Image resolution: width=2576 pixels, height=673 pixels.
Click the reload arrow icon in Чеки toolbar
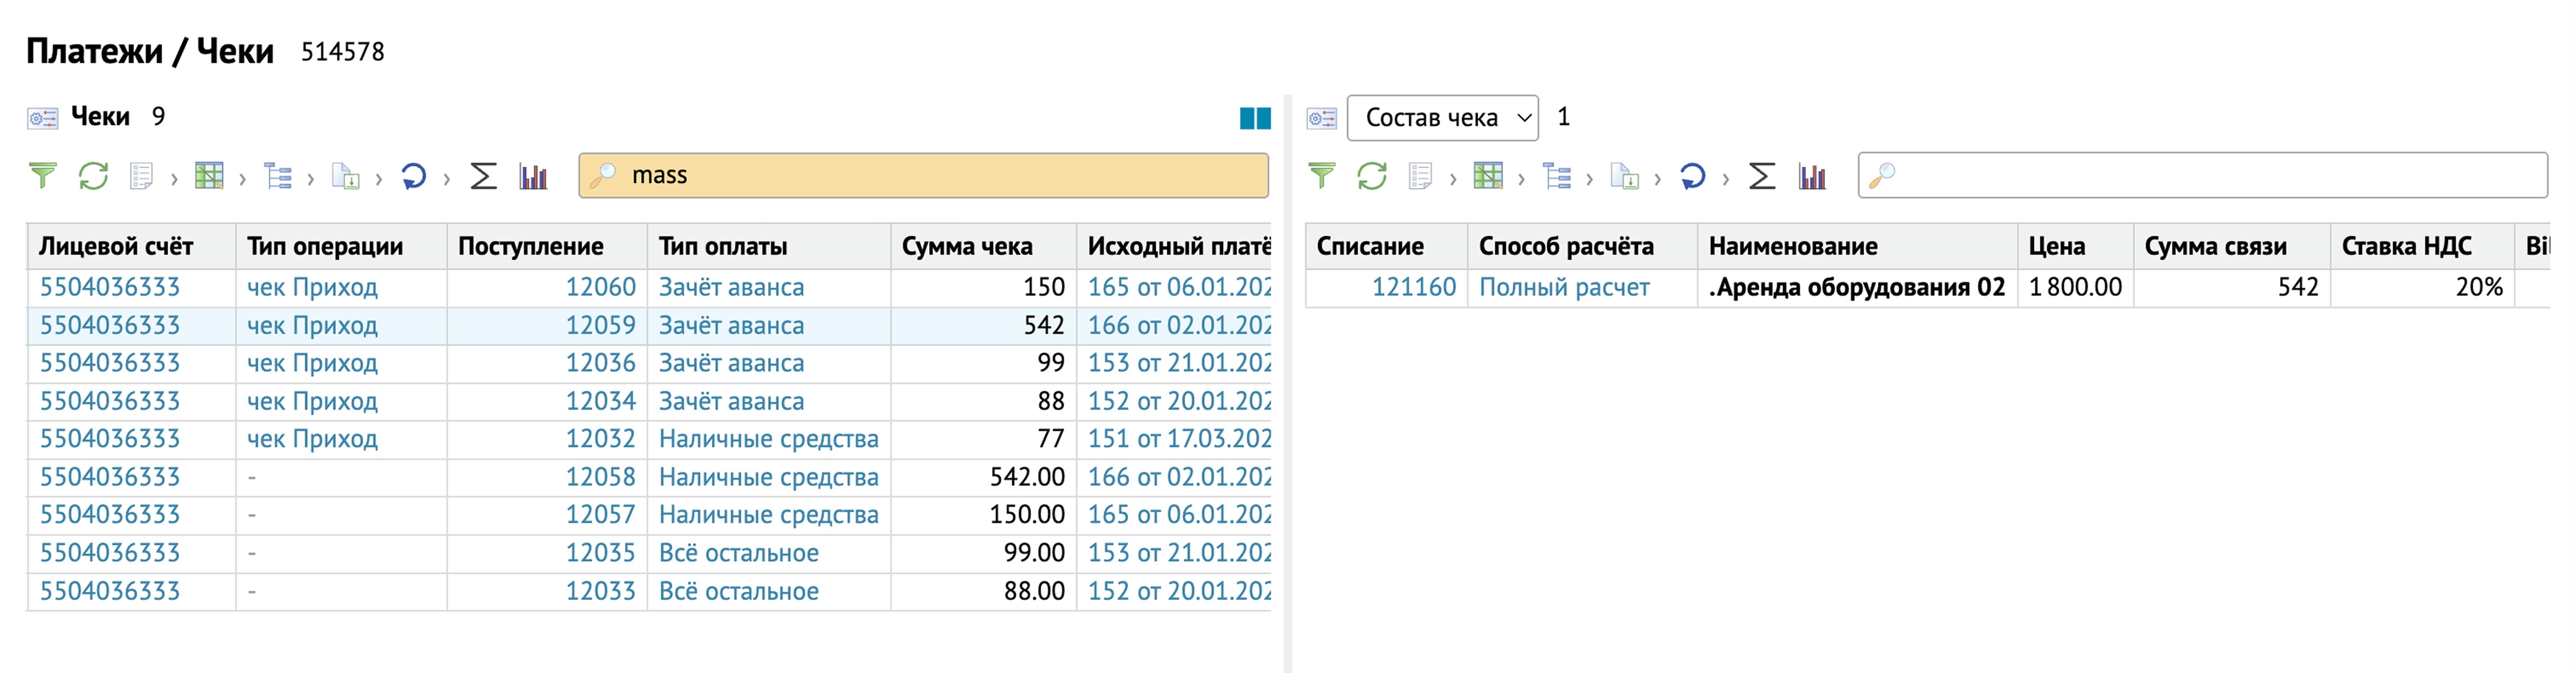click(413, 176)
